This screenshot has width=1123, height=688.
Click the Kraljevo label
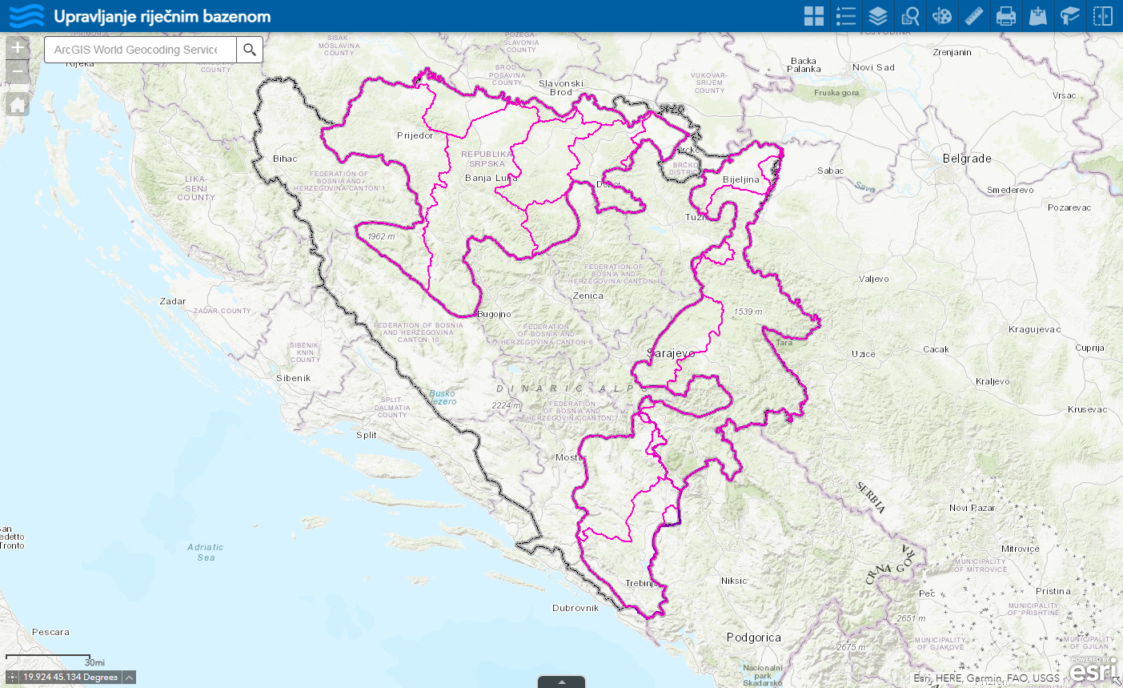(x=993, y=381)
